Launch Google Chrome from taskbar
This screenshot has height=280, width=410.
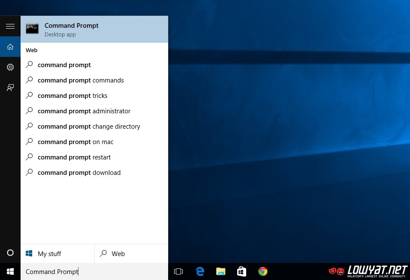pos(263,271)
